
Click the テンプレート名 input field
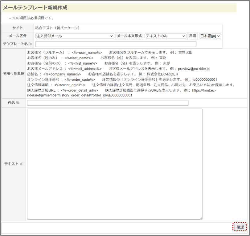tap(116, 44)
